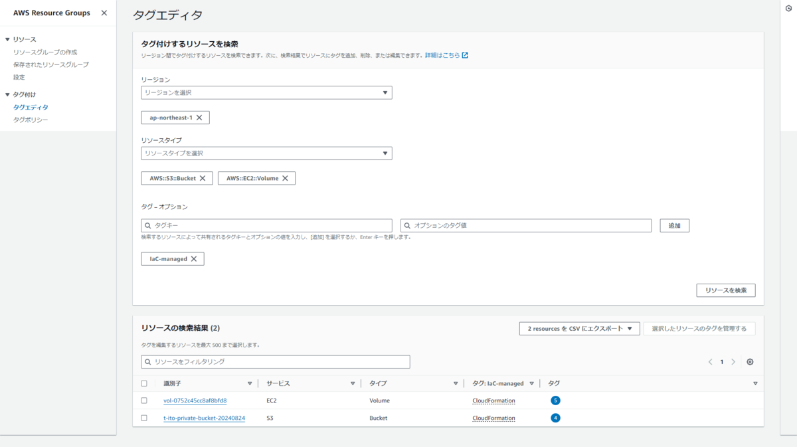Screen dimensions: 797x447
Task: Collapse the タグ付け section in sidebar
Action: pyautogui.click(x=7, y=94)
